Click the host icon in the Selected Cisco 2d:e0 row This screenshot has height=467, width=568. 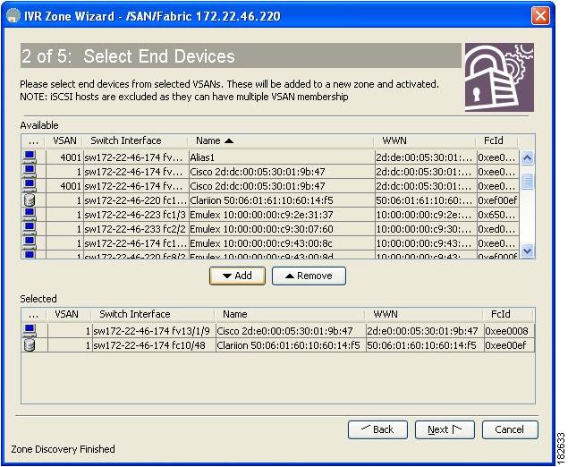pyautogui.click(x=30, y=330)
